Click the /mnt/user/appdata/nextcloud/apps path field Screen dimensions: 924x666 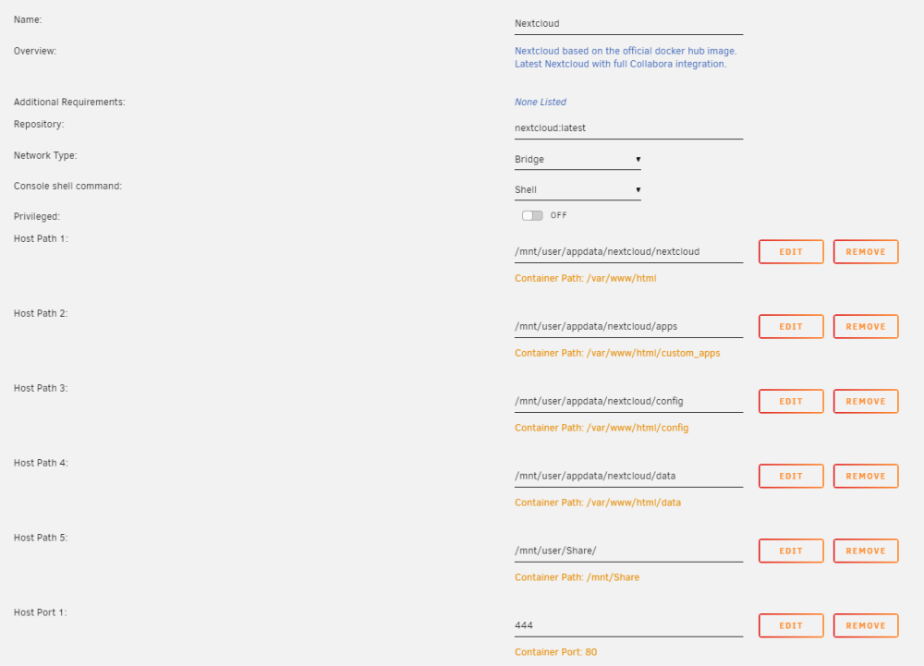pos(628,327)
